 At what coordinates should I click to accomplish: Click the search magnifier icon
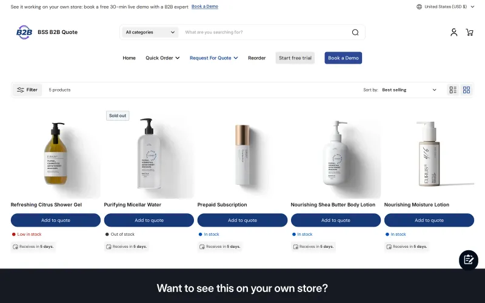pos(355,32)
